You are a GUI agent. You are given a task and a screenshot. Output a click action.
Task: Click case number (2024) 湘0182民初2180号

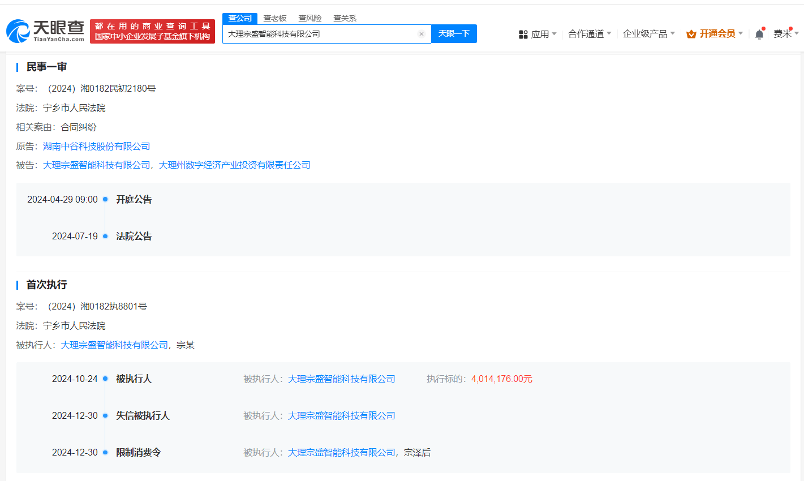(102, 88)
